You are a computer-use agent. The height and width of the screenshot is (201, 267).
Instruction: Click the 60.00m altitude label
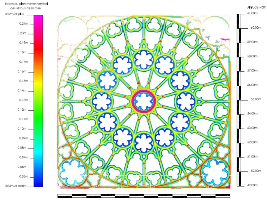click(256, 27)
